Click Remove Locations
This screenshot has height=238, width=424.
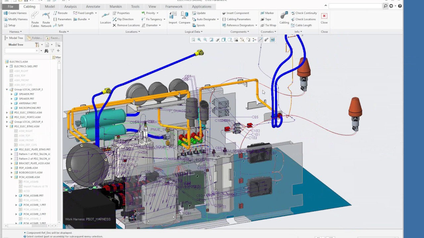tap(126, 25)
